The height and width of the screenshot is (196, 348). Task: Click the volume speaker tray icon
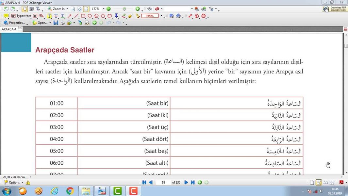click(x=321, y=191)
